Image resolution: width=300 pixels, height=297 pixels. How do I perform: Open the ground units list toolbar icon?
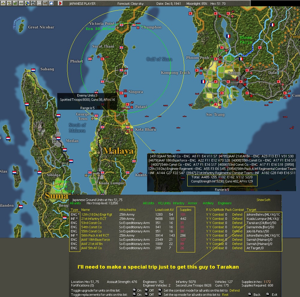21,3
